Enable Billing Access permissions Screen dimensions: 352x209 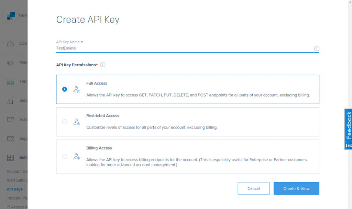coord(64,156)
